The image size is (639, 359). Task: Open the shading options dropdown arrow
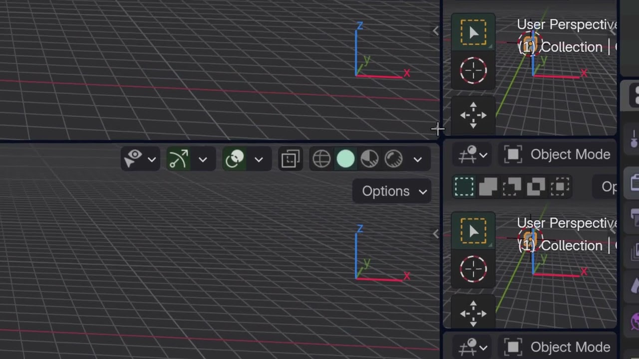(418, 160)
